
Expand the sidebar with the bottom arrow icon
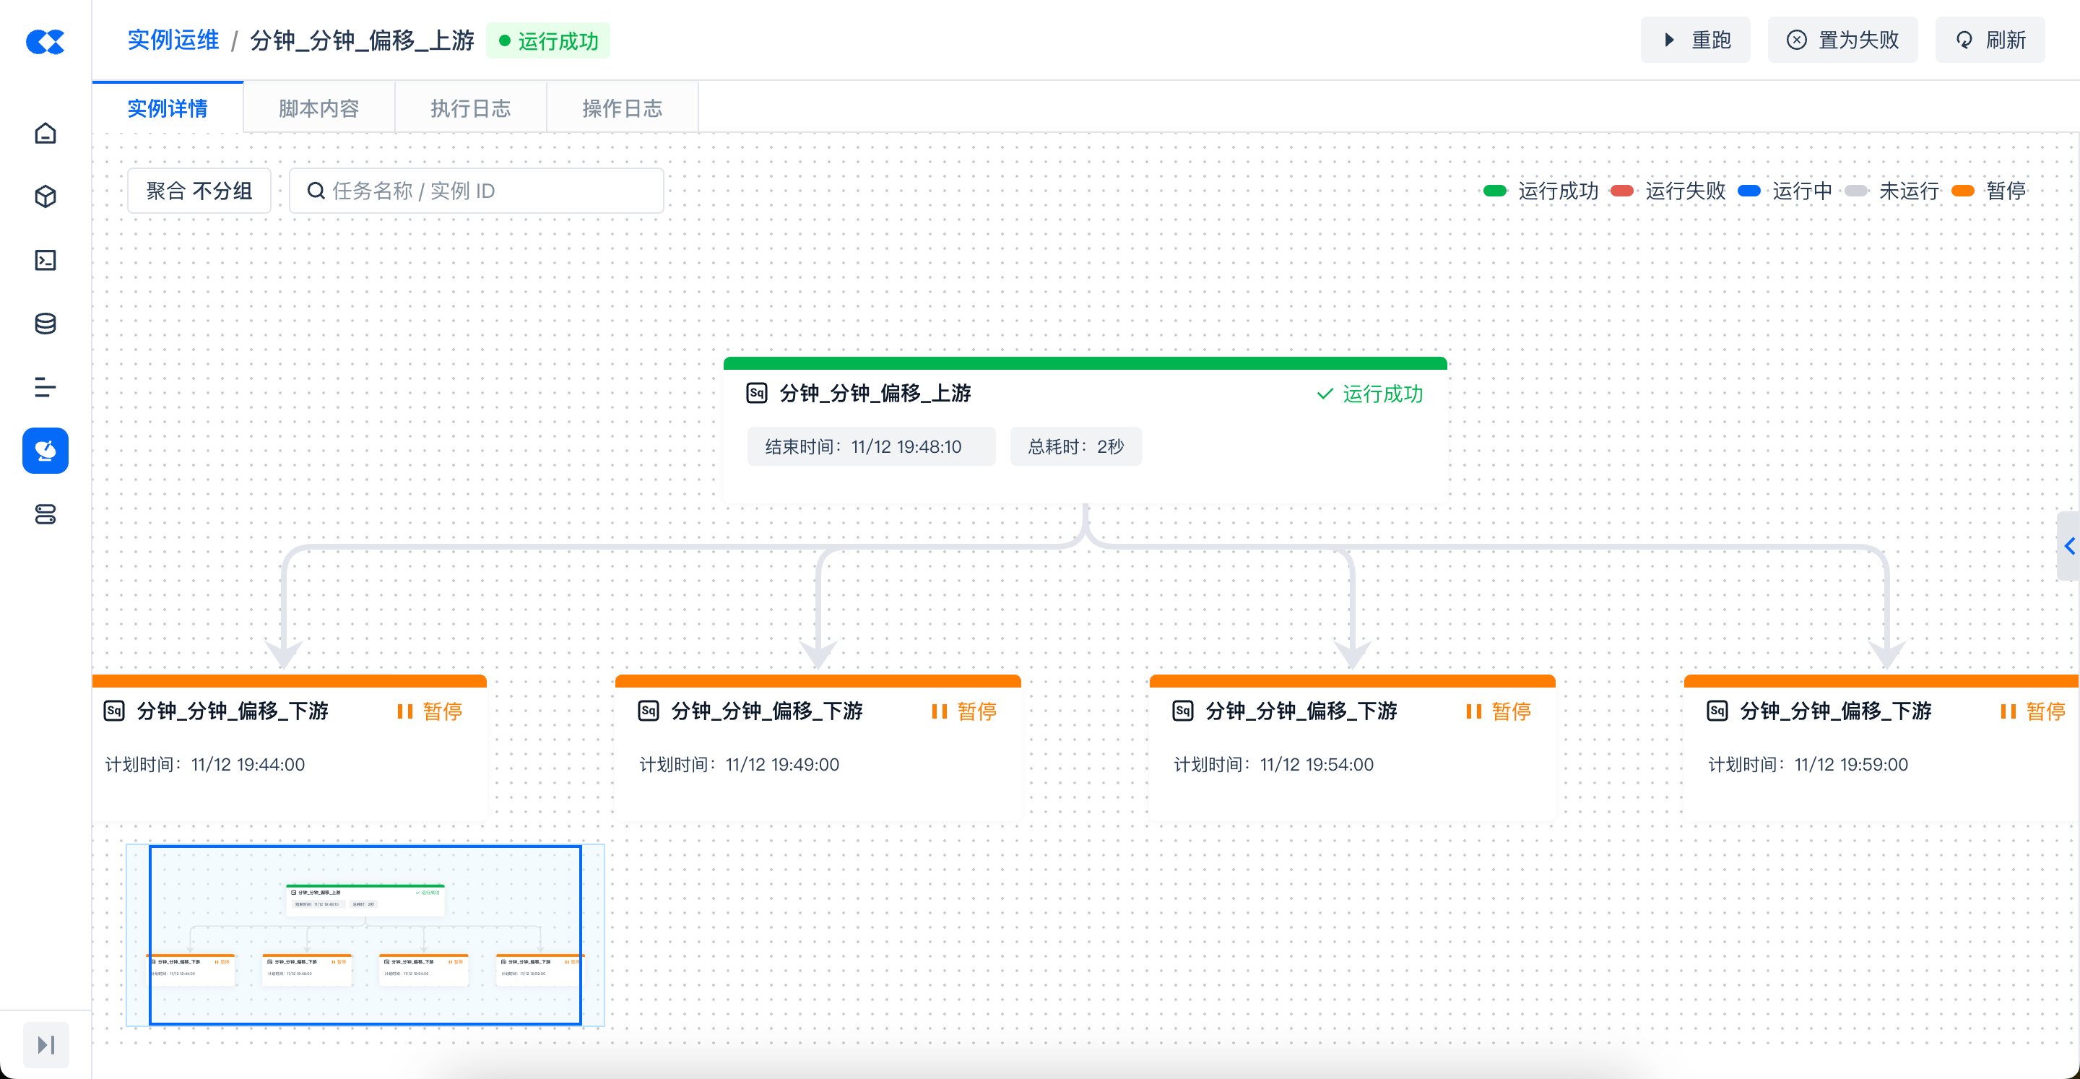click(x=46, y=1045)
